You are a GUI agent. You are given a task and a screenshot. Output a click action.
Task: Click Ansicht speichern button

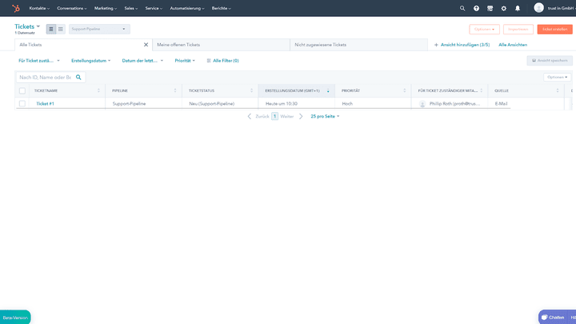pyautogui.click(x=550, y=61)
